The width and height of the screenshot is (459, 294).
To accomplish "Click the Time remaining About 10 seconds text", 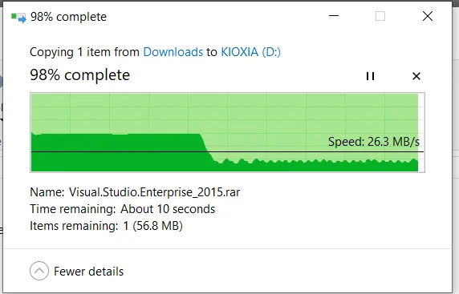I will [x=122, y=209].
